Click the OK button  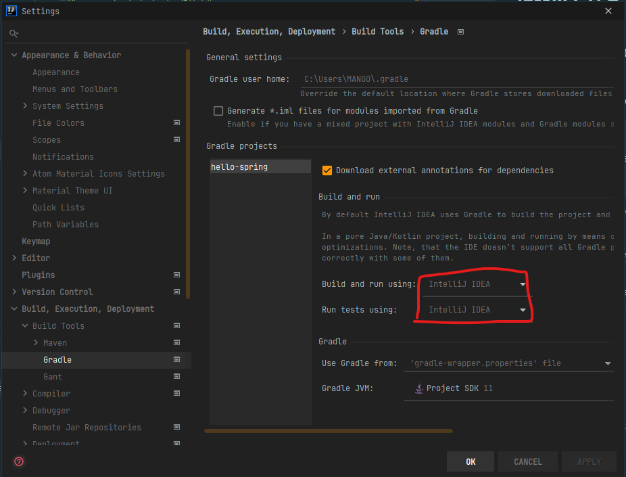(x=471, y=462)
